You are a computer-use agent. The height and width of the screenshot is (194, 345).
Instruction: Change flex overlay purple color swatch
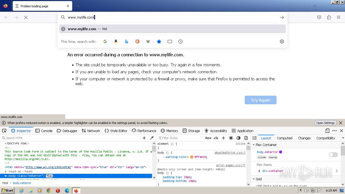point(281,152)
